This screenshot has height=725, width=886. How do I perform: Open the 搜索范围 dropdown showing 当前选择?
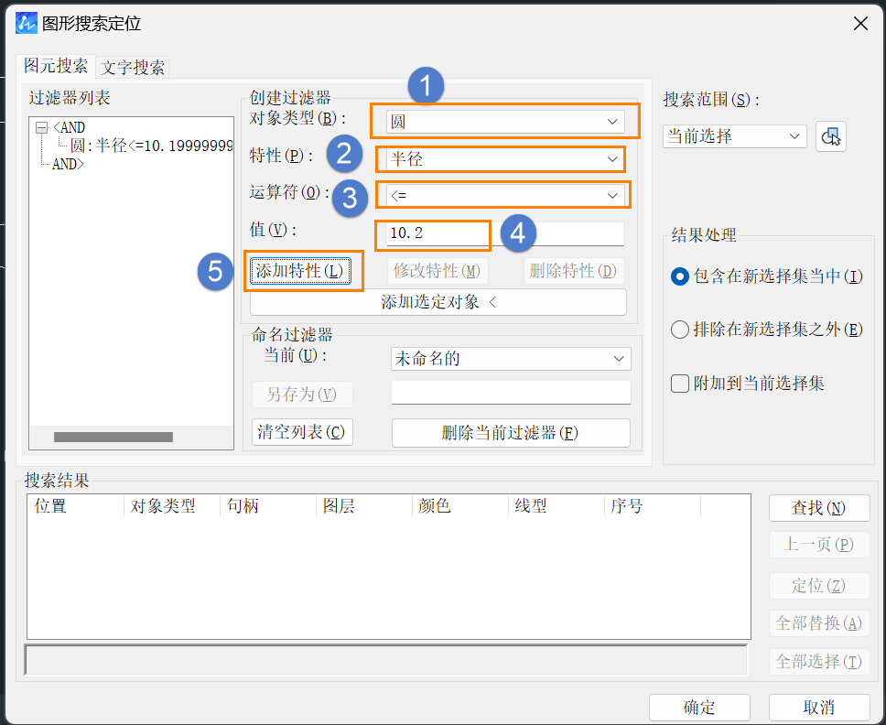734,135
